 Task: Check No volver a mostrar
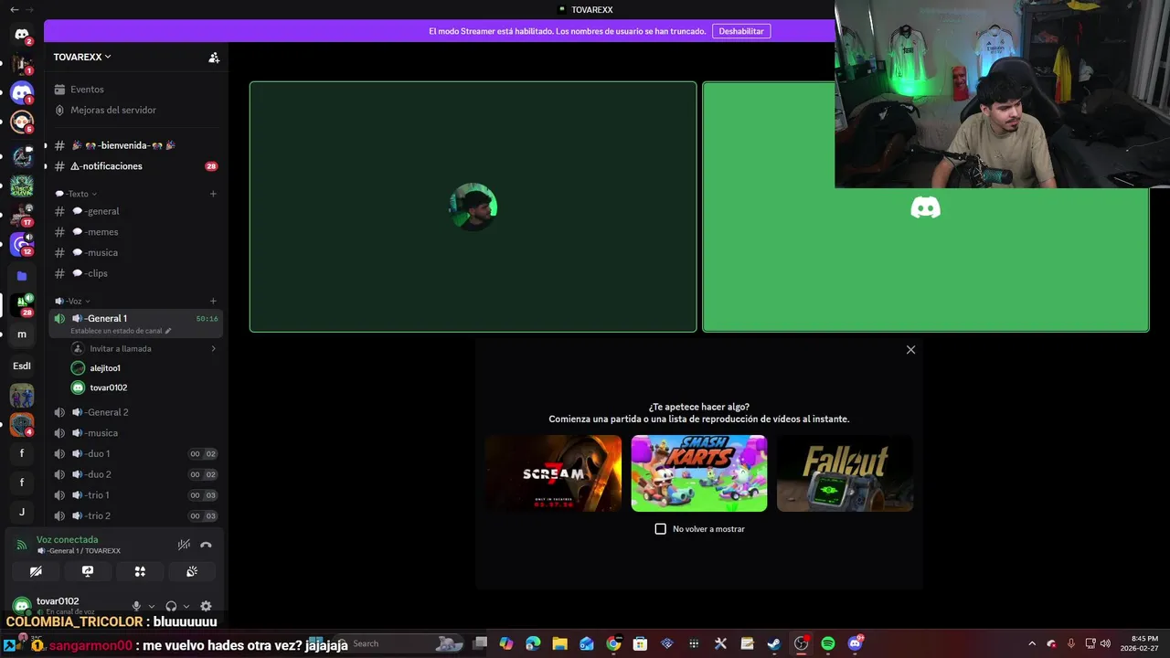pos(661,529)
